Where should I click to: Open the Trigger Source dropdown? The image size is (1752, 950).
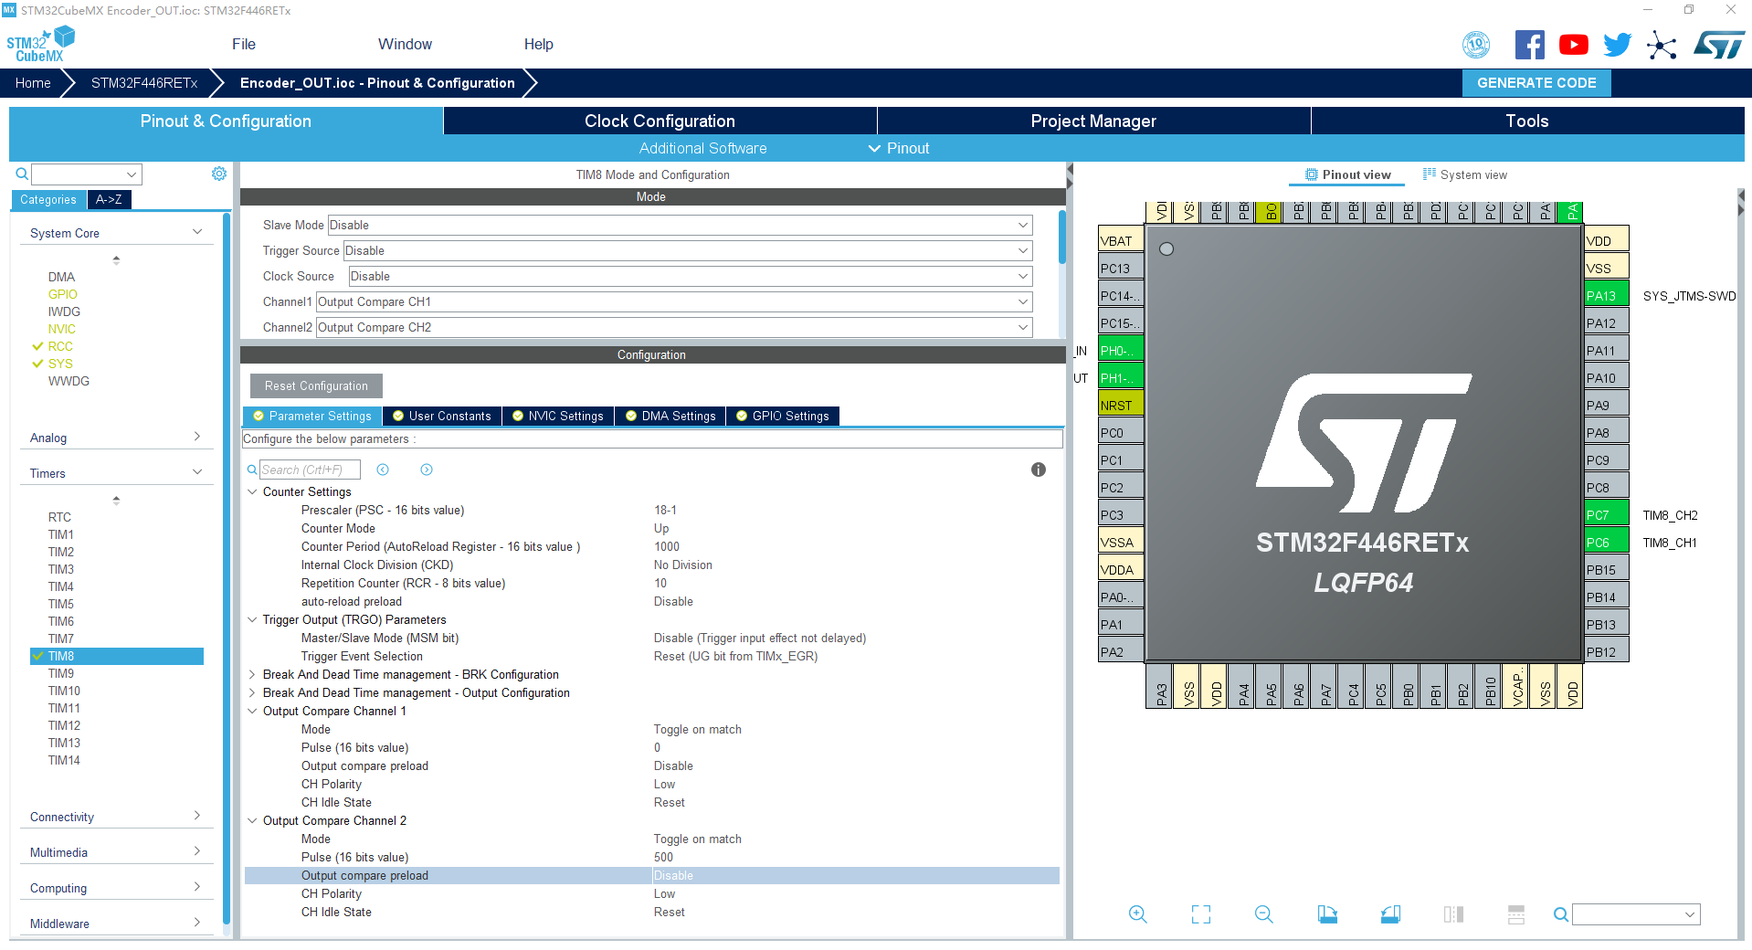[x=688, y=250]
